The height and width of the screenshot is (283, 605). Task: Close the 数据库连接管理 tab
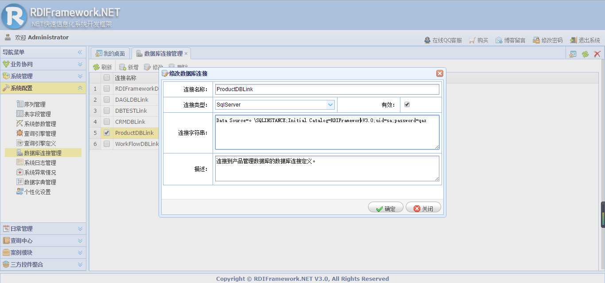pos(186,54)
